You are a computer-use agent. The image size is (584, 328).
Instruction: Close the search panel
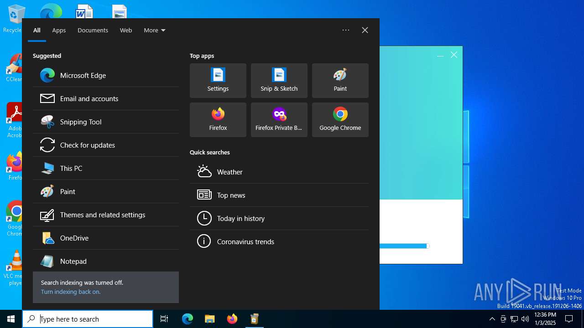pos(365,30)
